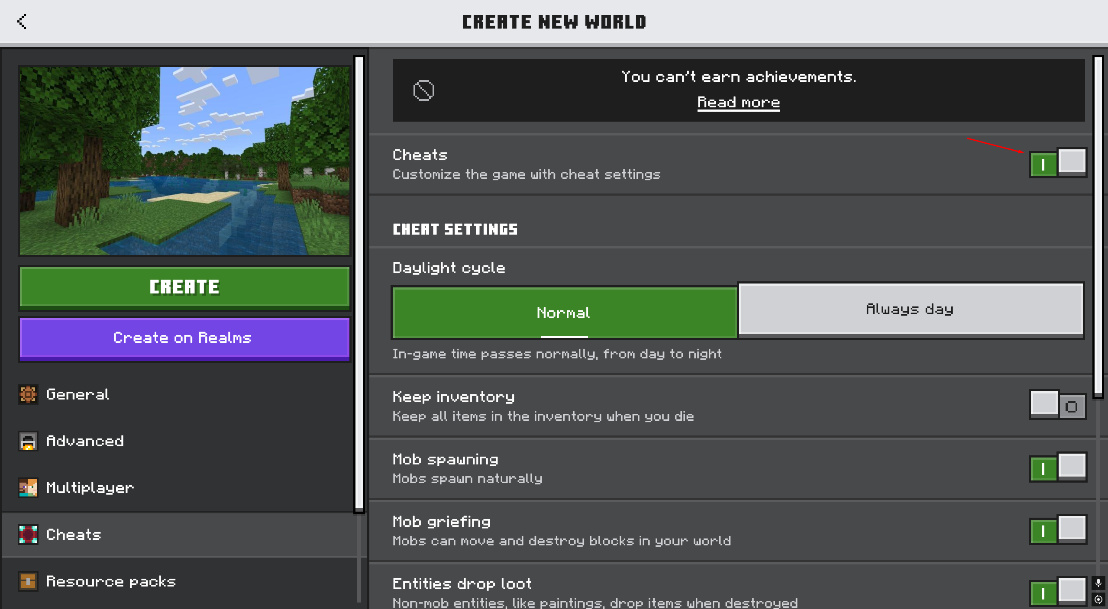Select the Cheats icon in the sidebar
Image resolution: width=1108 pixels, height=609 pixels.
click(28, 535)
